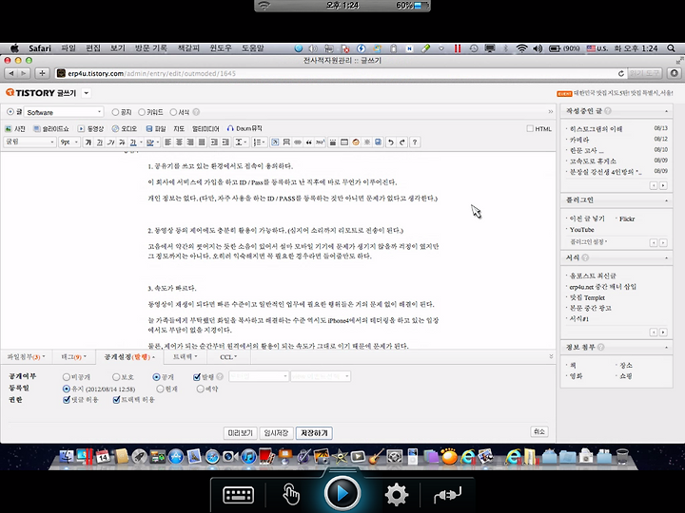Open the CCL license tab
The image size is (685, 513).
(x=228, y=357)
